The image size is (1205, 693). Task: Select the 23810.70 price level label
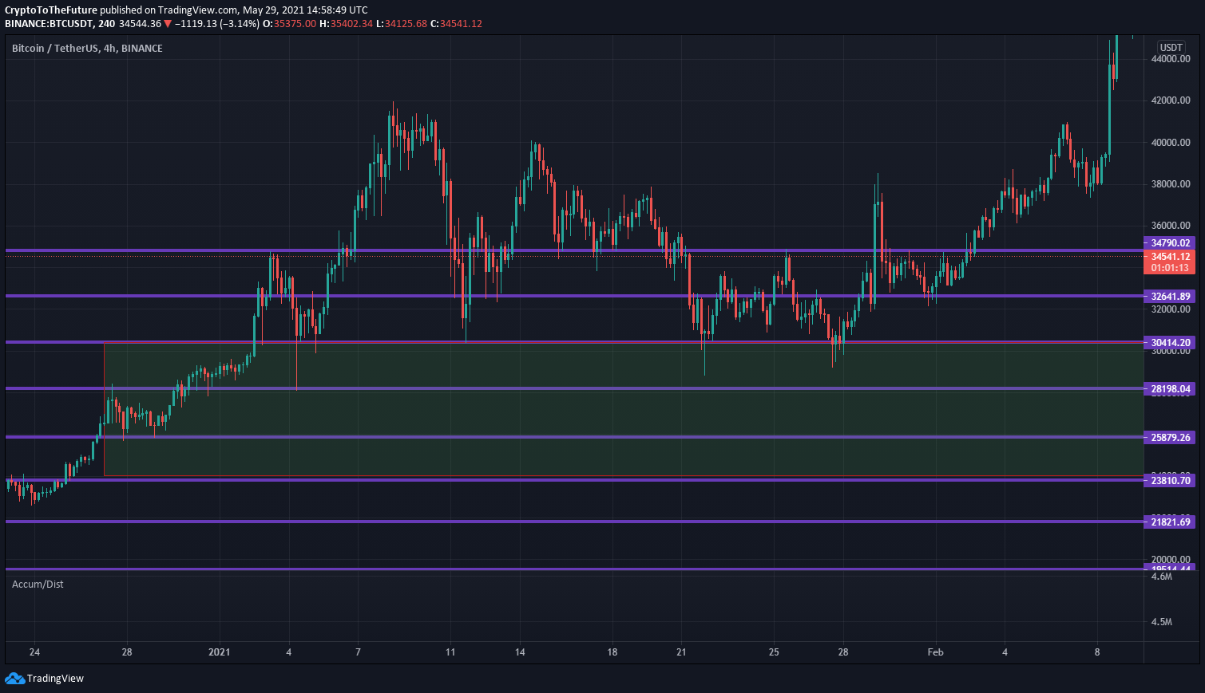click(x=1170, y=481)
